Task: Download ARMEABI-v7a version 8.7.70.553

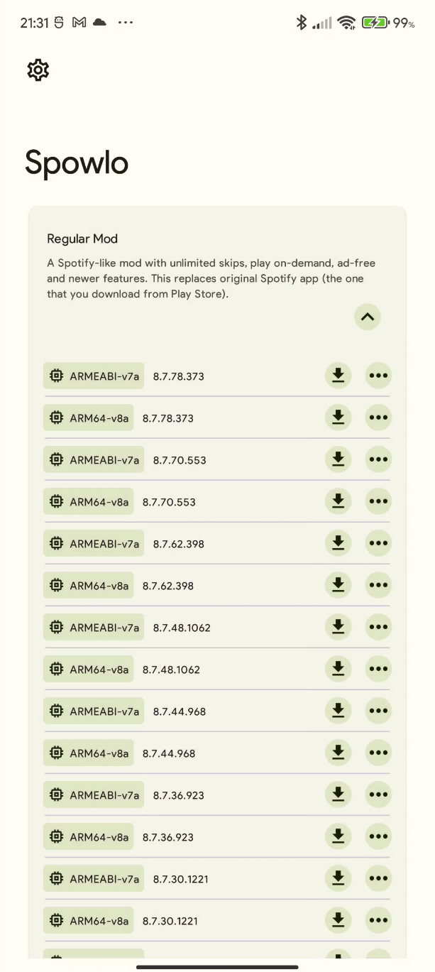Action: (338, 459)
